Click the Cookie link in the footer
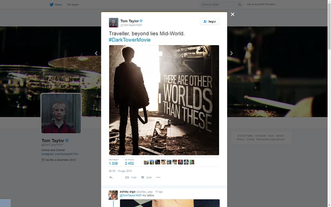Viewport: 331px width, 207px height. [x=250, y=139]
